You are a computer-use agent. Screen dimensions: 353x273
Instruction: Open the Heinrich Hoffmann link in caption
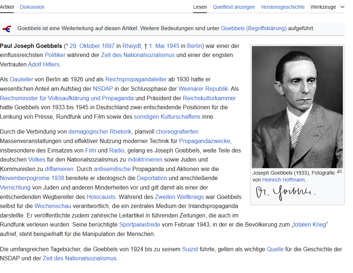click(284, 180)
